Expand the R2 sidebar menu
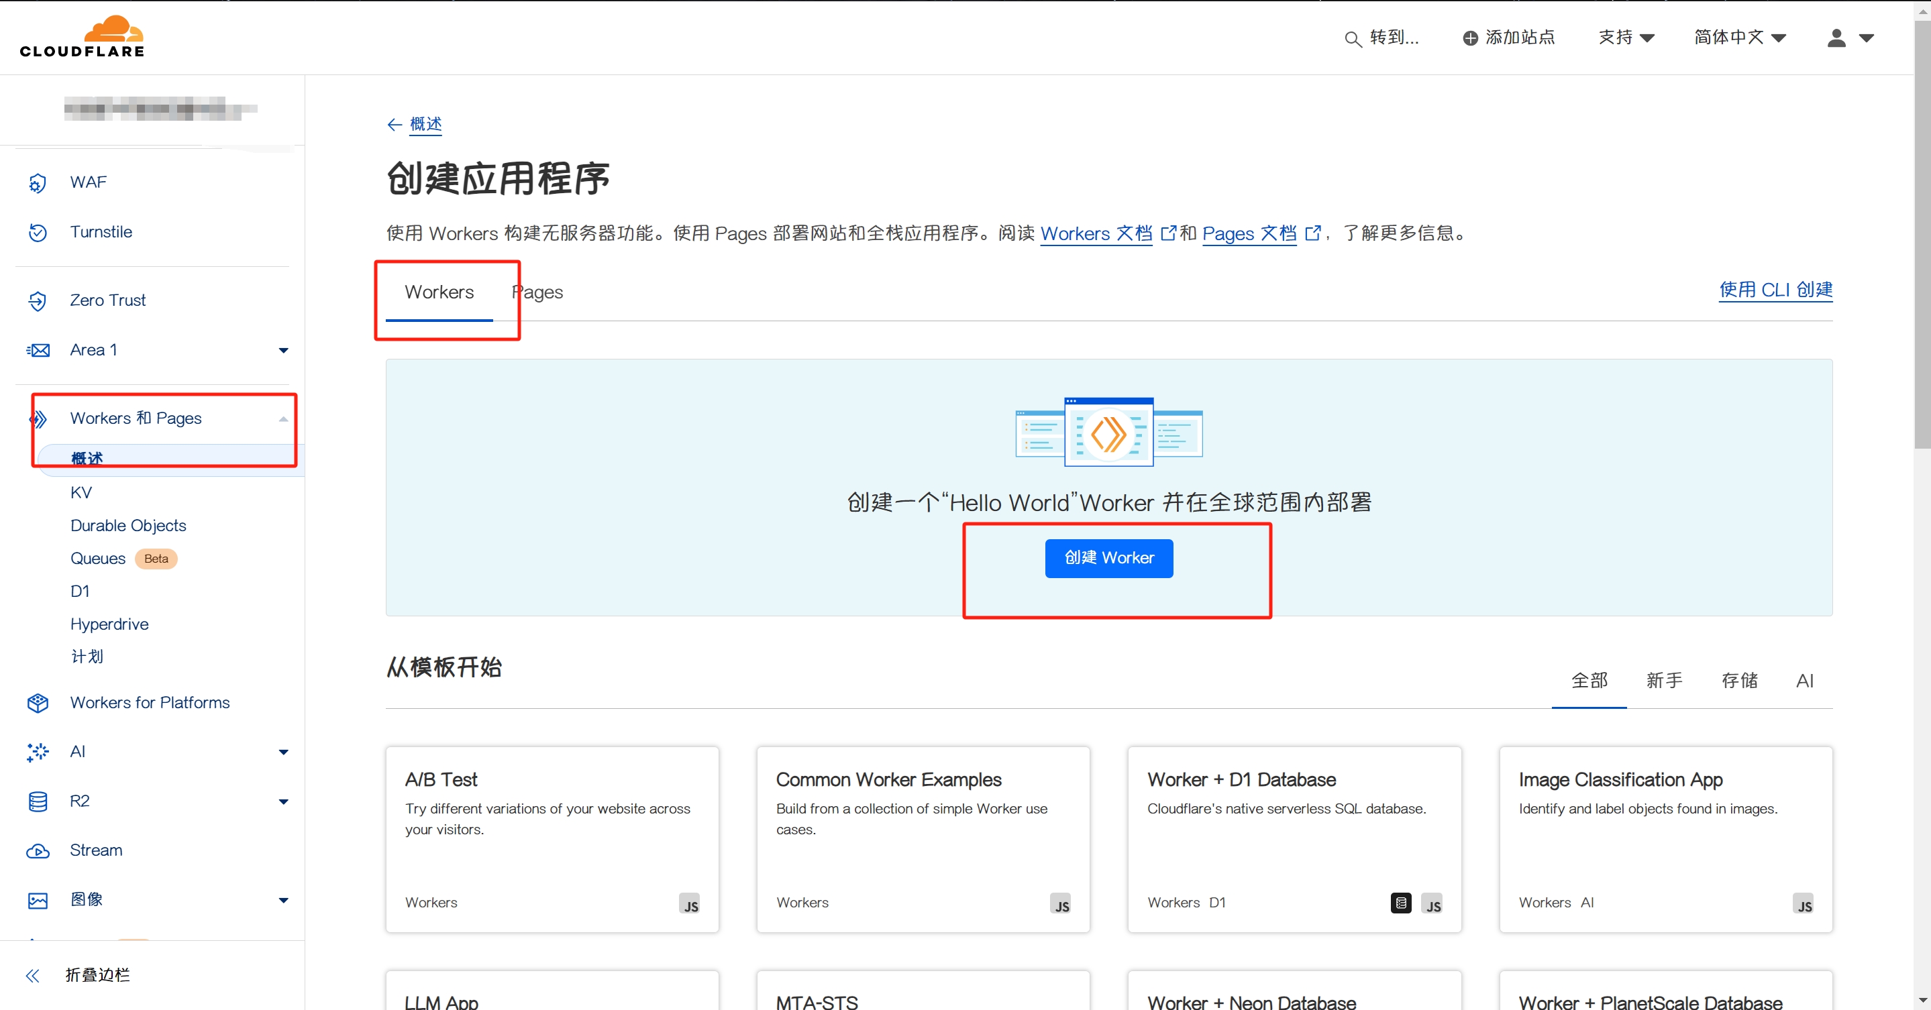The height and width of the screenshot is (1010, 1931). pyautogui.click(x=283, y=801)
